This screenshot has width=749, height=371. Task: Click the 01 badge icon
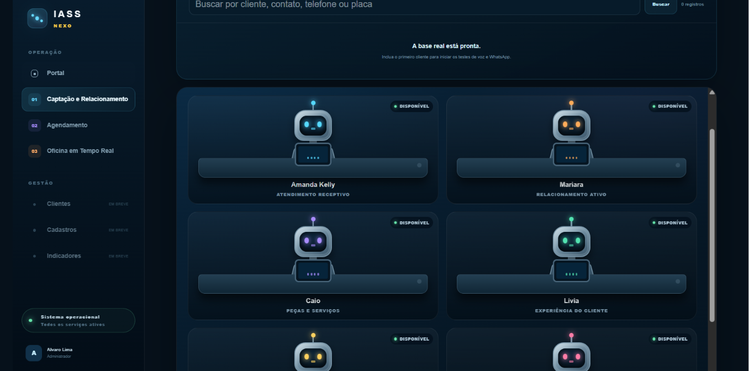[x=34, y=99]
